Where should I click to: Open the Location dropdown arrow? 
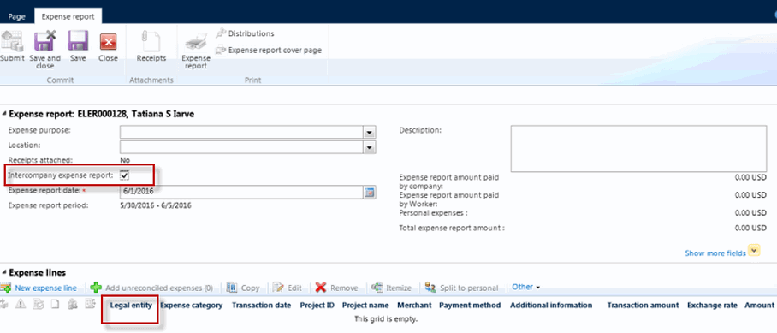pyautogui.click(x=369, y=147)
